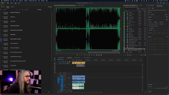Switch to the Transcript tab
This screenshot has width=169, height=95.
(3, 7)
